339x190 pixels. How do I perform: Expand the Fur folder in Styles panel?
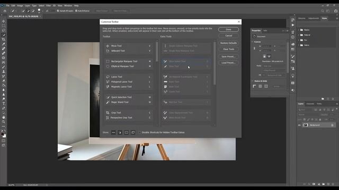299,40
